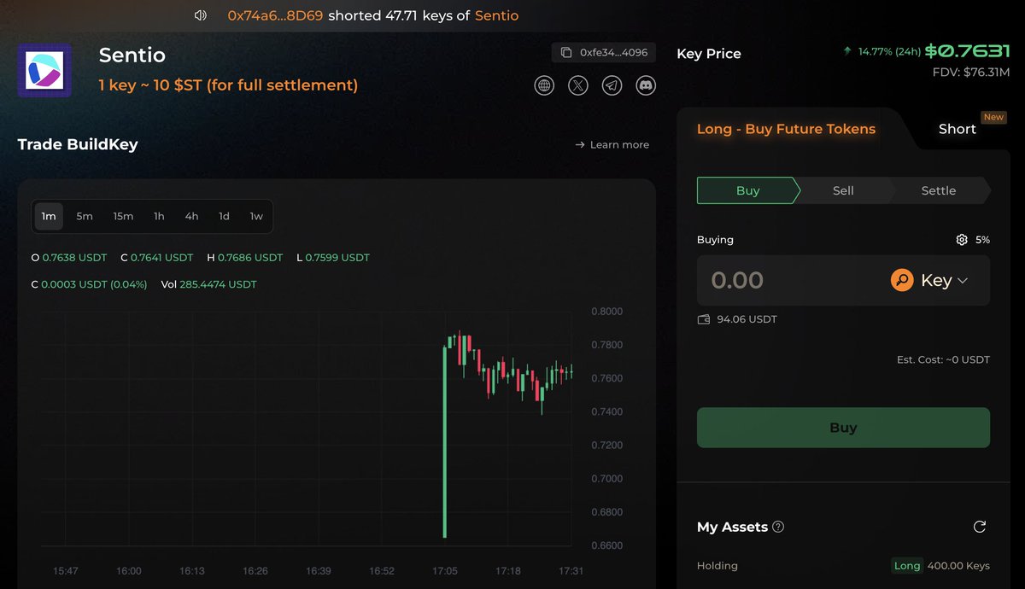Click the New badge on Short tab

[x=993, y=118]
